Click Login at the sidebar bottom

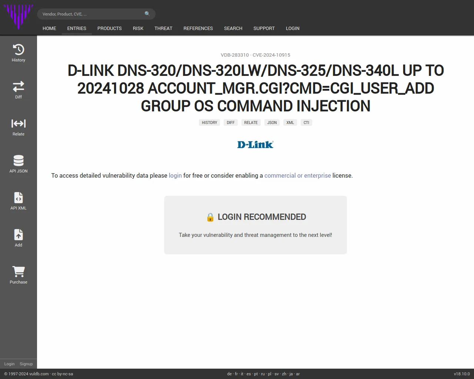point(9,364)
